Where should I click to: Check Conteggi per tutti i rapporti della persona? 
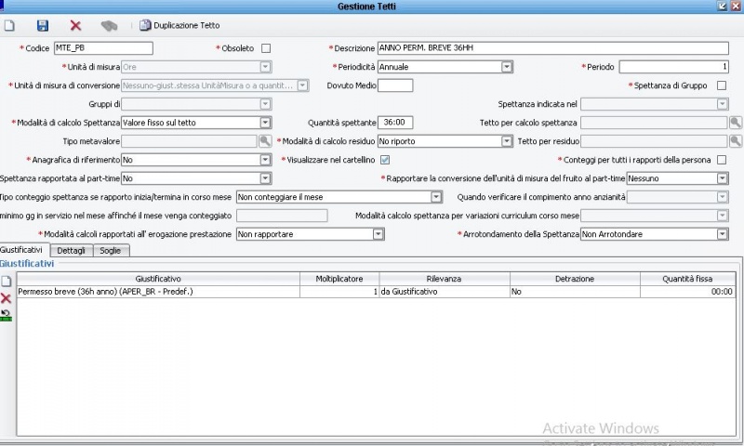coord(722,160)
